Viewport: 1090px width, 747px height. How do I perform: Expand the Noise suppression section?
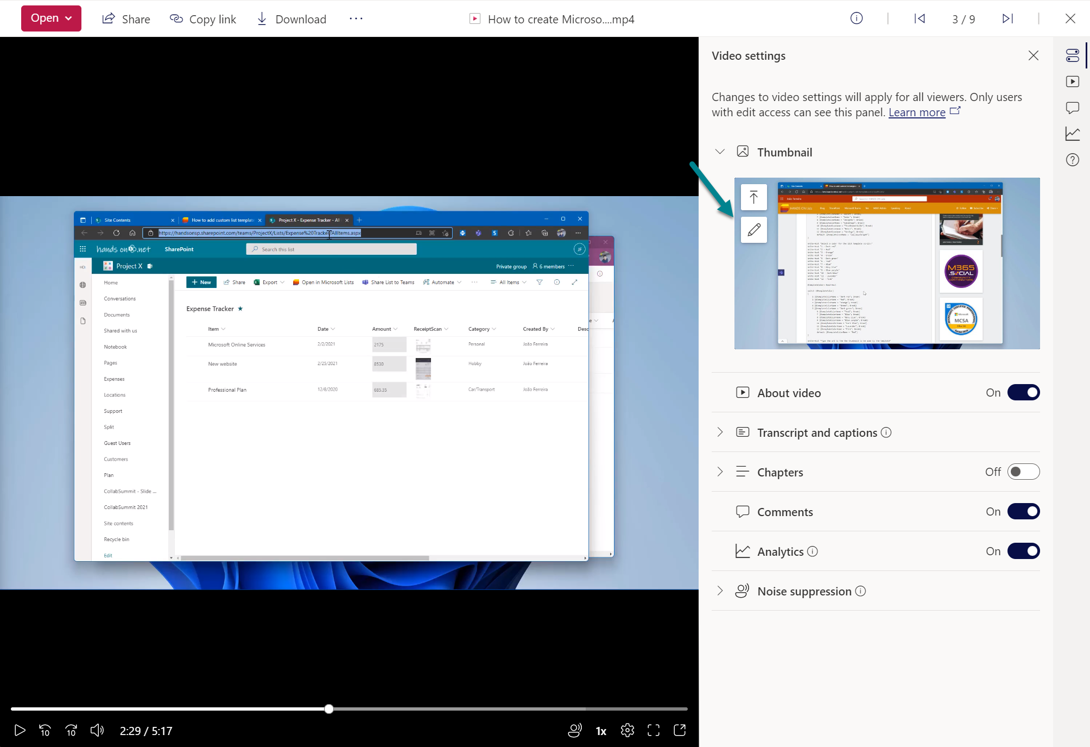pos(720,591)
